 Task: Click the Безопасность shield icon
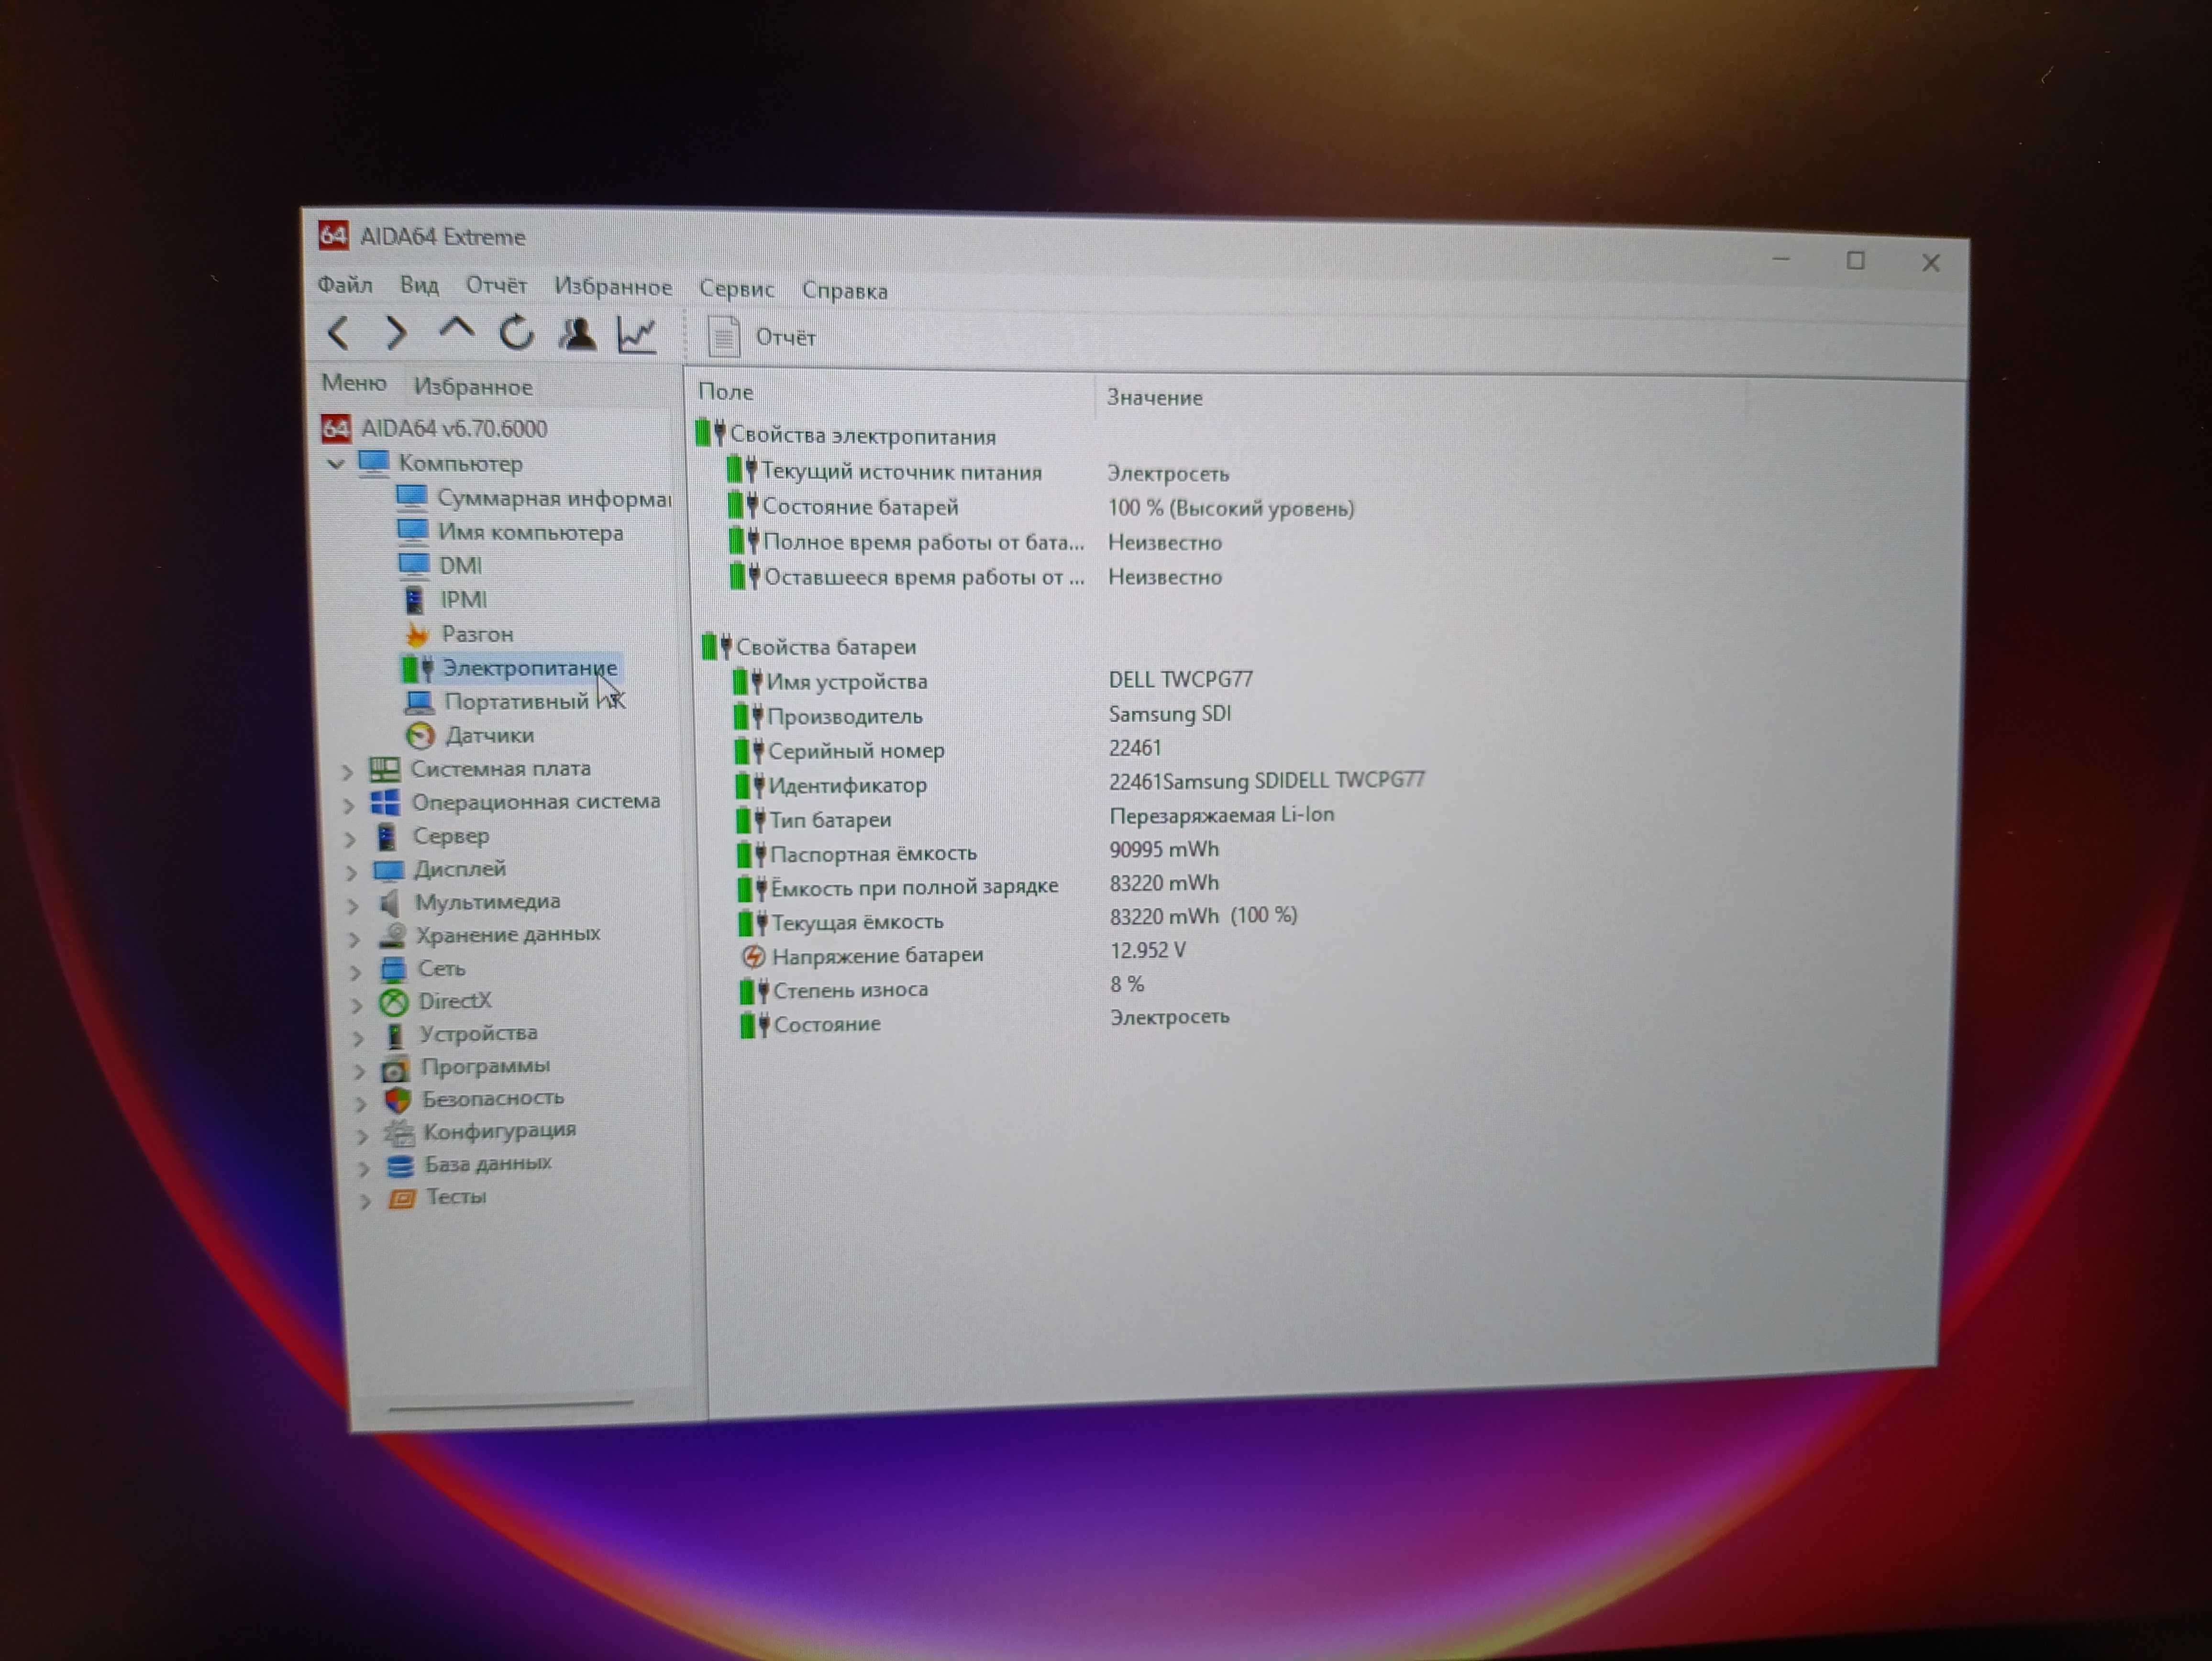398,1100
